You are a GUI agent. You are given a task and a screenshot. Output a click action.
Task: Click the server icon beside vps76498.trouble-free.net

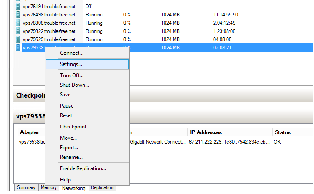click(x=18, y=15)
